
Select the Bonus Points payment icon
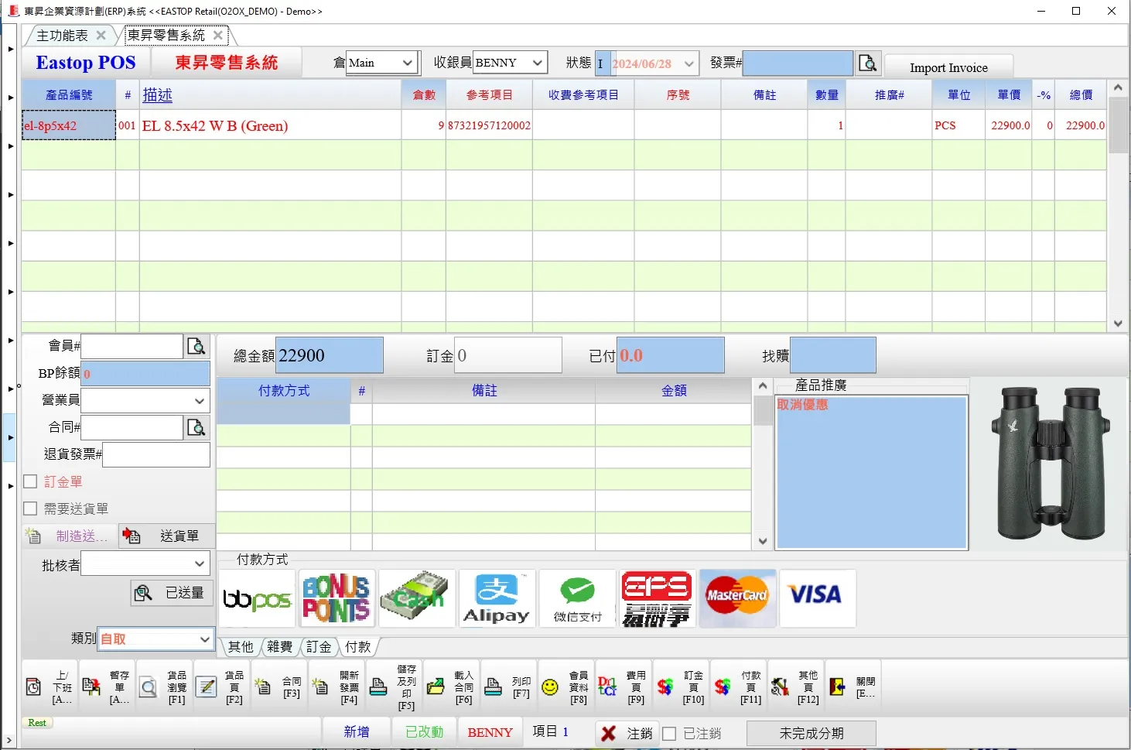(x=336, y=598)
